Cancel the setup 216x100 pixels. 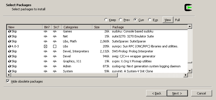[202, 93]
